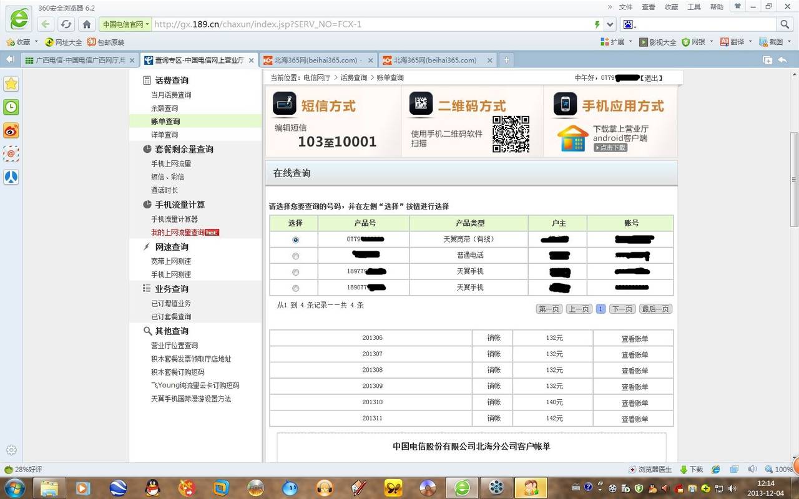Open the 工具 menu
The width and height of the screenshot is (799, 499).
694,7
